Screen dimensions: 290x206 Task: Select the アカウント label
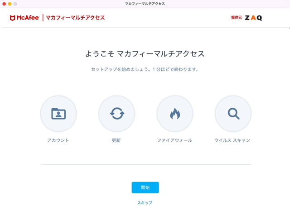coord(58,140)
